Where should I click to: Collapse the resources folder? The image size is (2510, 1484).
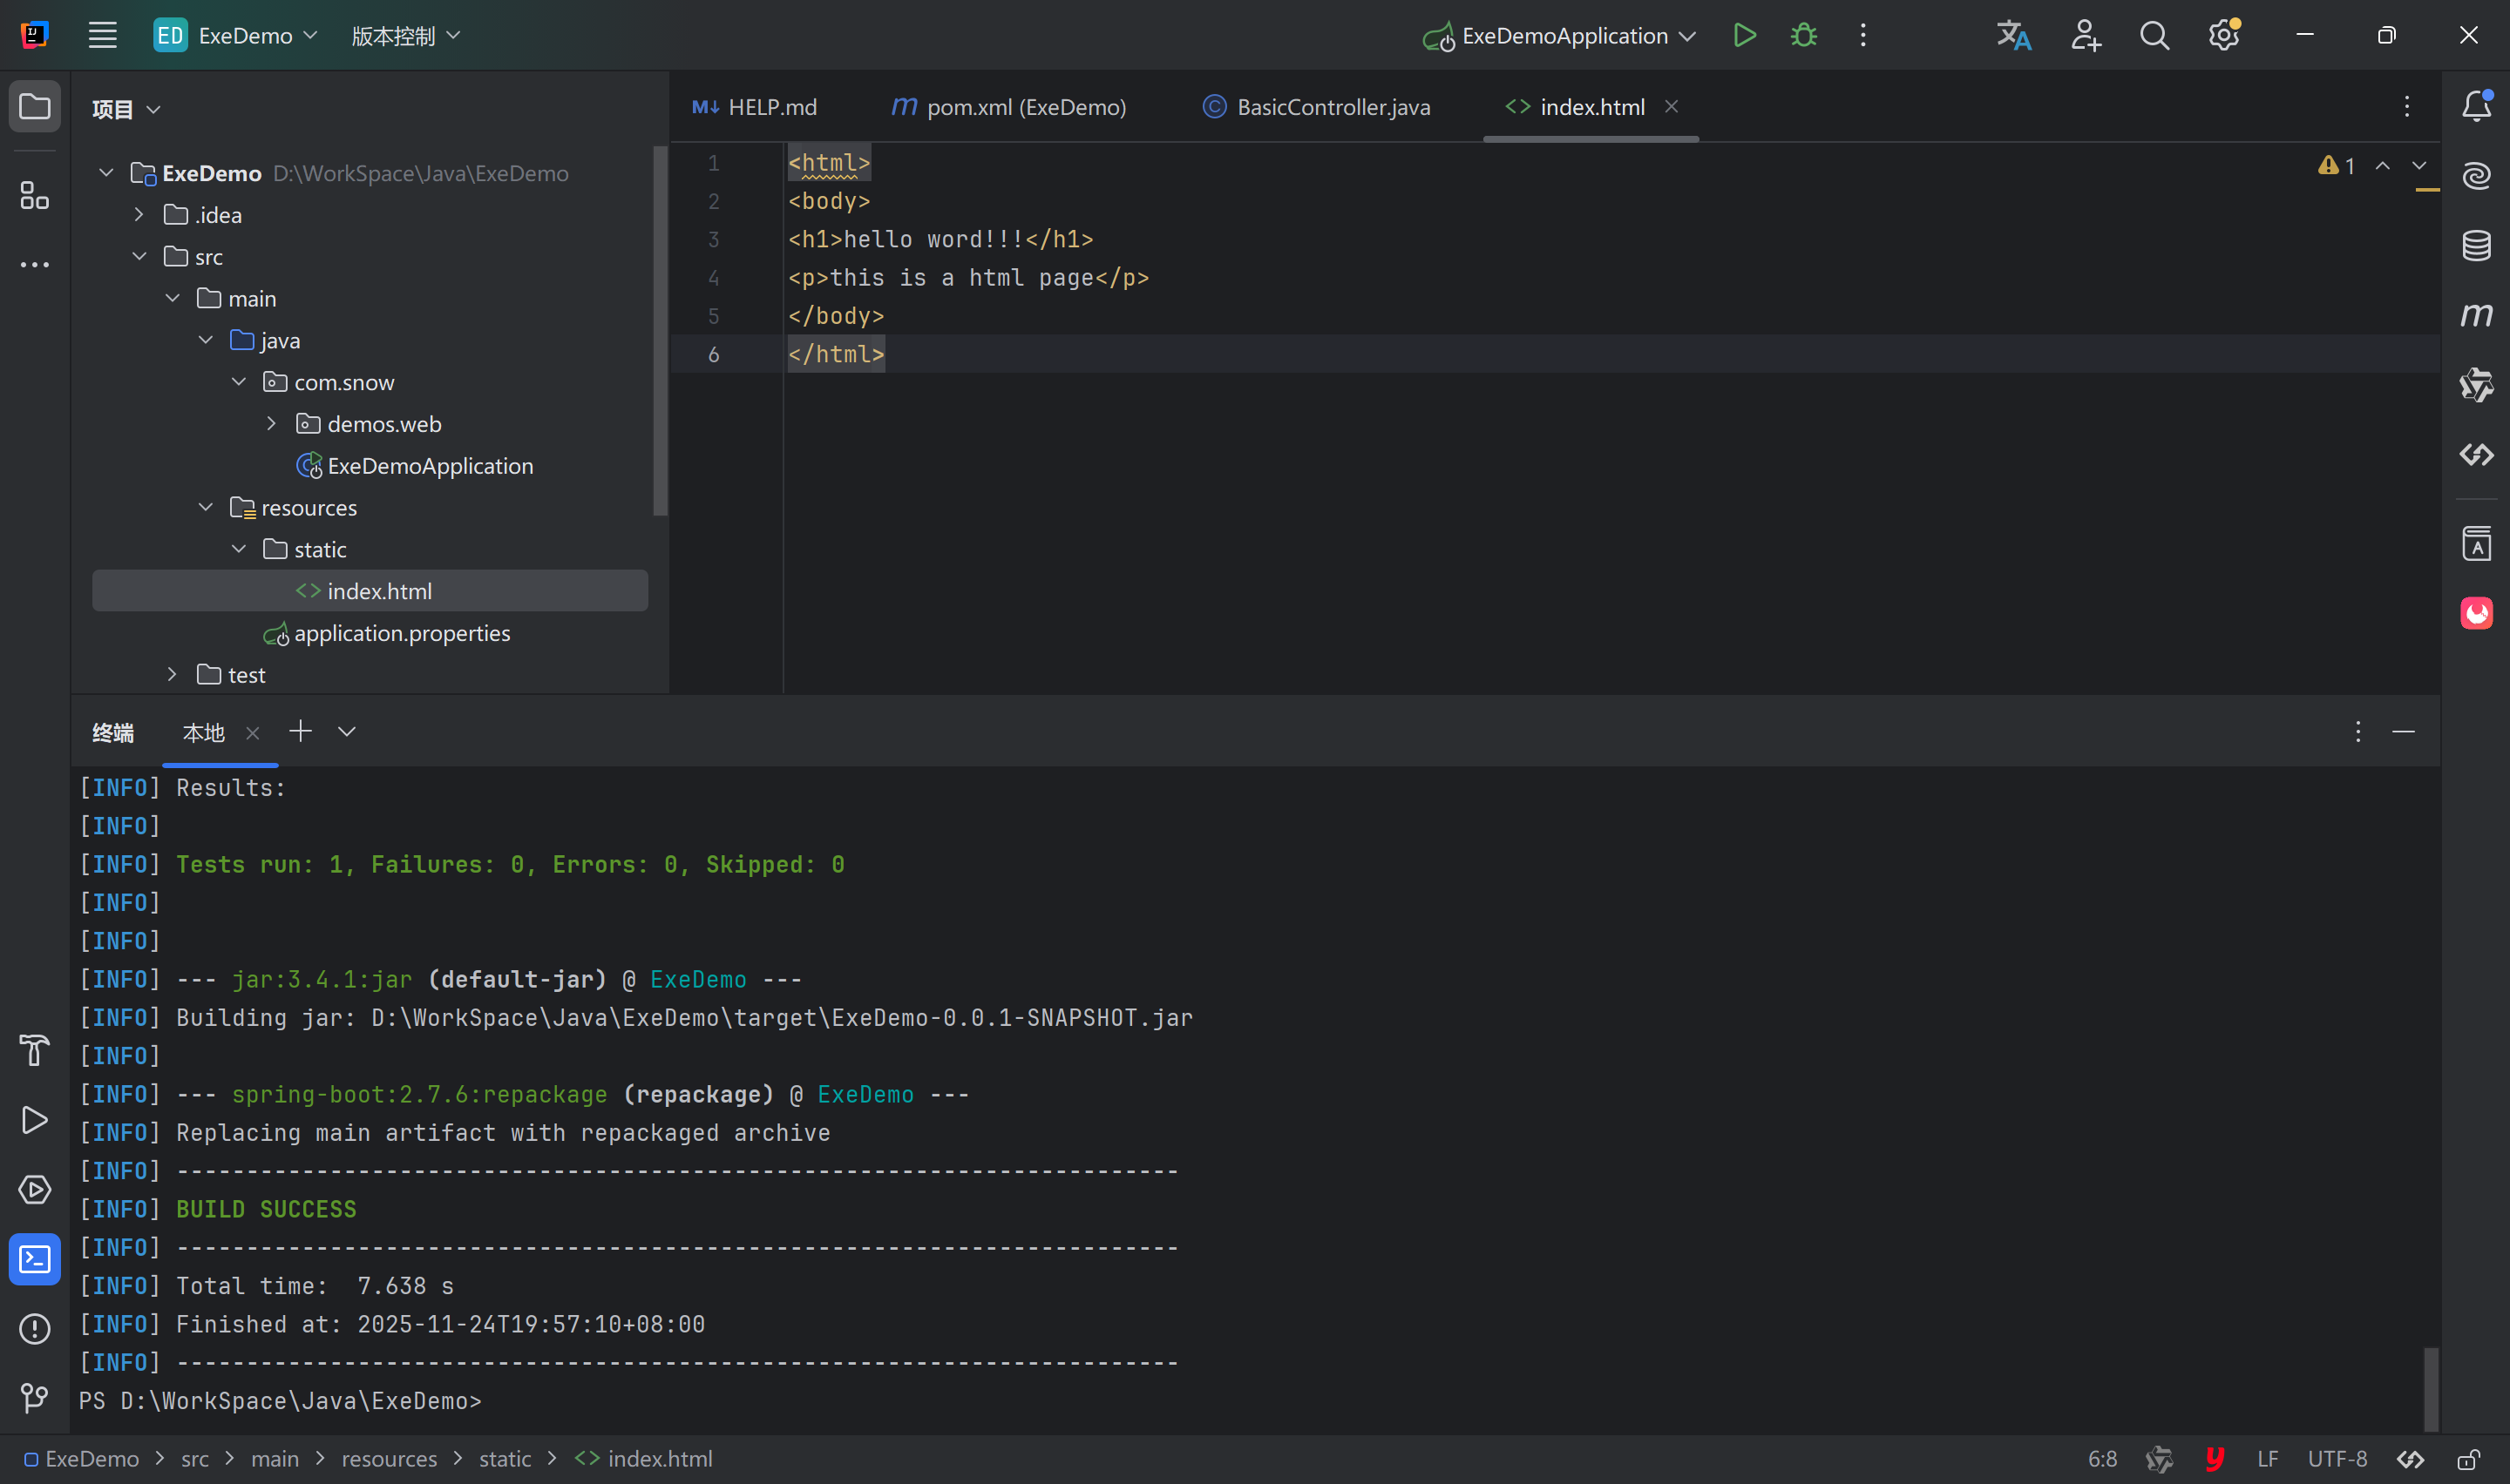[206, 508]
